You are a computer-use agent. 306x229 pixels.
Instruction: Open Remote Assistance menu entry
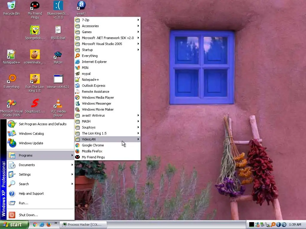click(x=107, y=92)
